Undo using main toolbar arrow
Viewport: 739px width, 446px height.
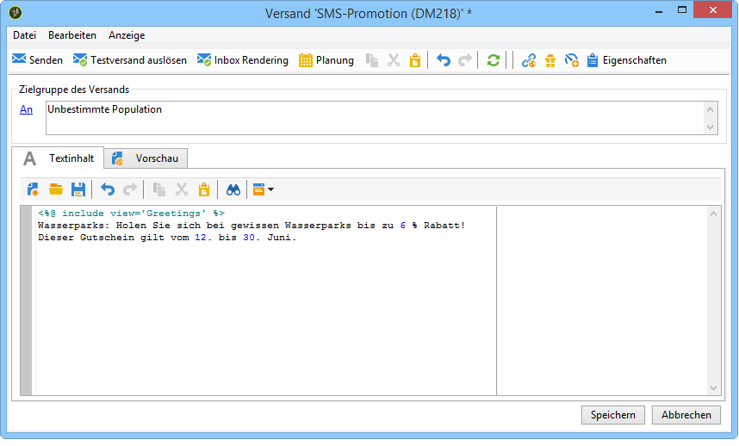pyautogui.click(x=443, y=60)
